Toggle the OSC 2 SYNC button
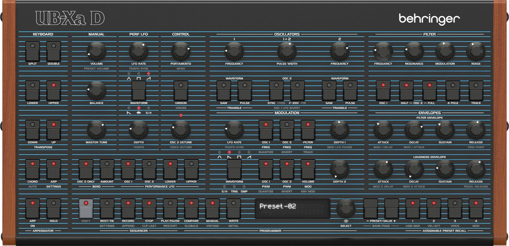 pyautogui.click(x=276, y=90)
